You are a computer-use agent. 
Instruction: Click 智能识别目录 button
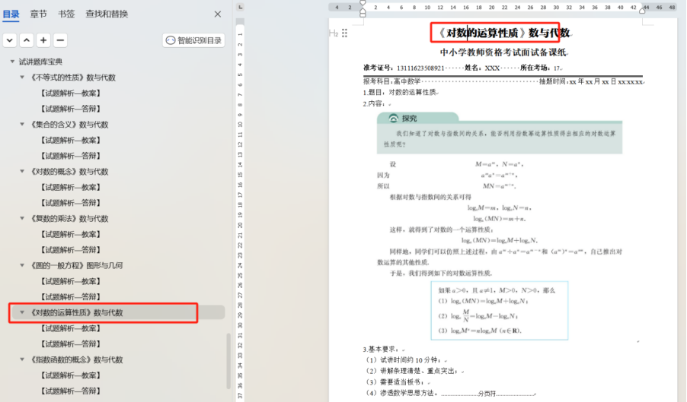click(x=193, y=40)
